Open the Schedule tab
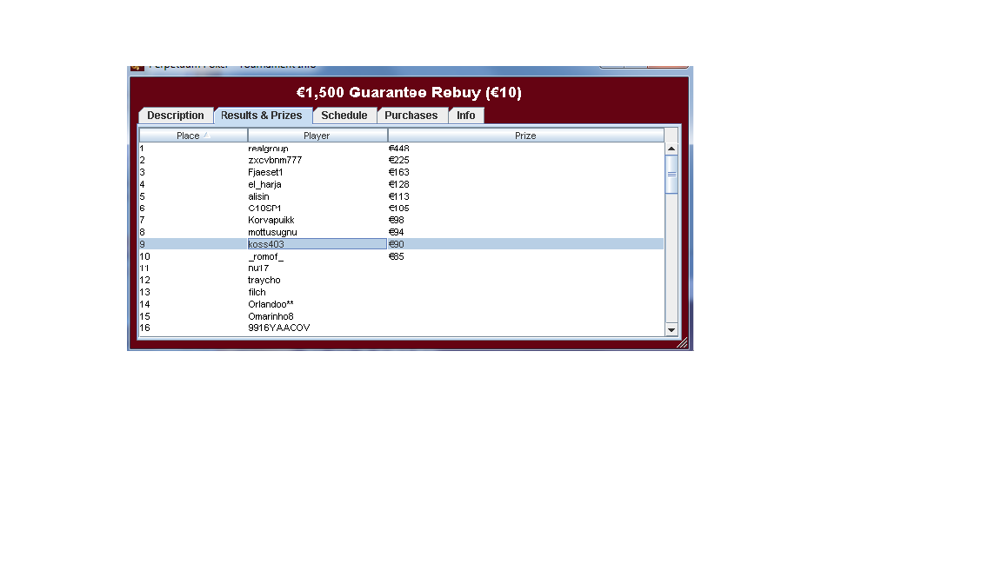 344,116
